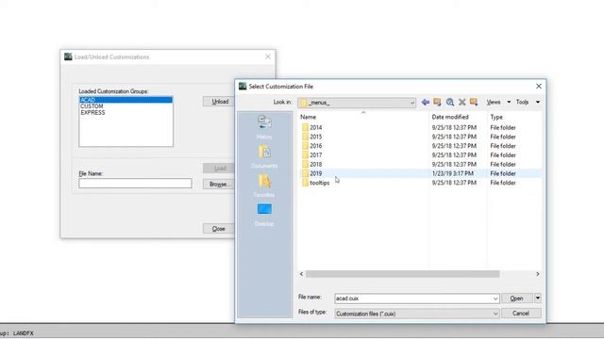Click the 1/23/19 3:17 PM date cell

click(x=453, y=173)
